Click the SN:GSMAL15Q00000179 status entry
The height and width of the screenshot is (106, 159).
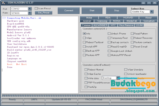134,100
